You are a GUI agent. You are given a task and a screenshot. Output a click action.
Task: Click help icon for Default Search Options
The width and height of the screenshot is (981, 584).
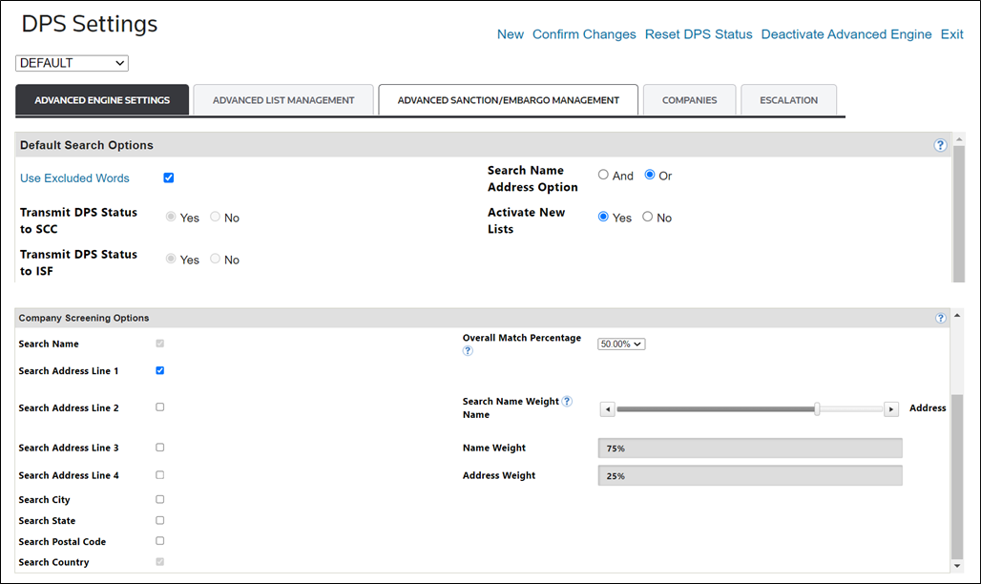(x=940, y=146)
